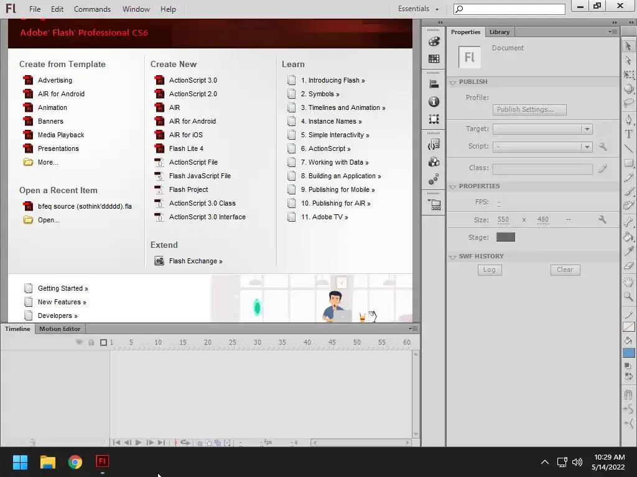
Task: Toggle lock all layers padlock icon
Action: [x=91, y=342]
